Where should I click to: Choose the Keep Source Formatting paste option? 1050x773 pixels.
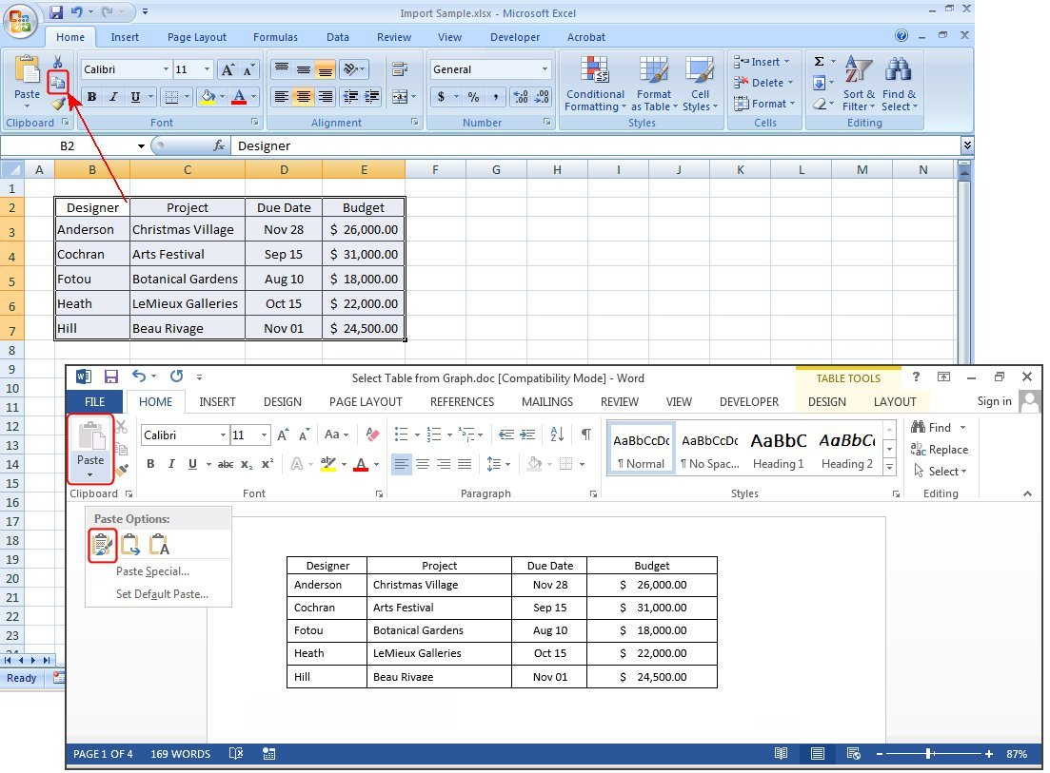pyautogui.click(x=102, y=545)
